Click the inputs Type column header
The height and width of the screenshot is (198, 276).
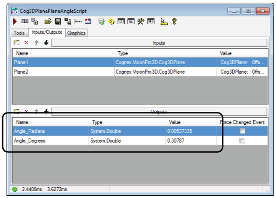(165, 53)
